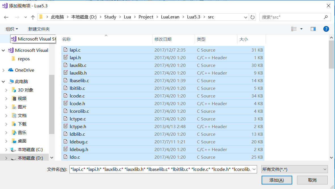
Task: Click the blue Help question mark
Action: pos(326,29)
